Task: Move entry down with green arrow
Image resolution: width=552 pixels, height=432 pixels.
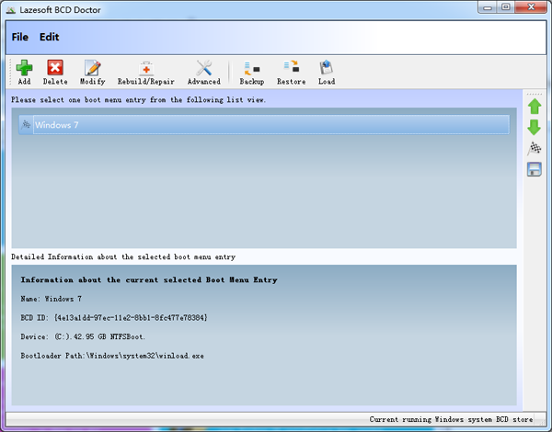Action: pos(535,128)
